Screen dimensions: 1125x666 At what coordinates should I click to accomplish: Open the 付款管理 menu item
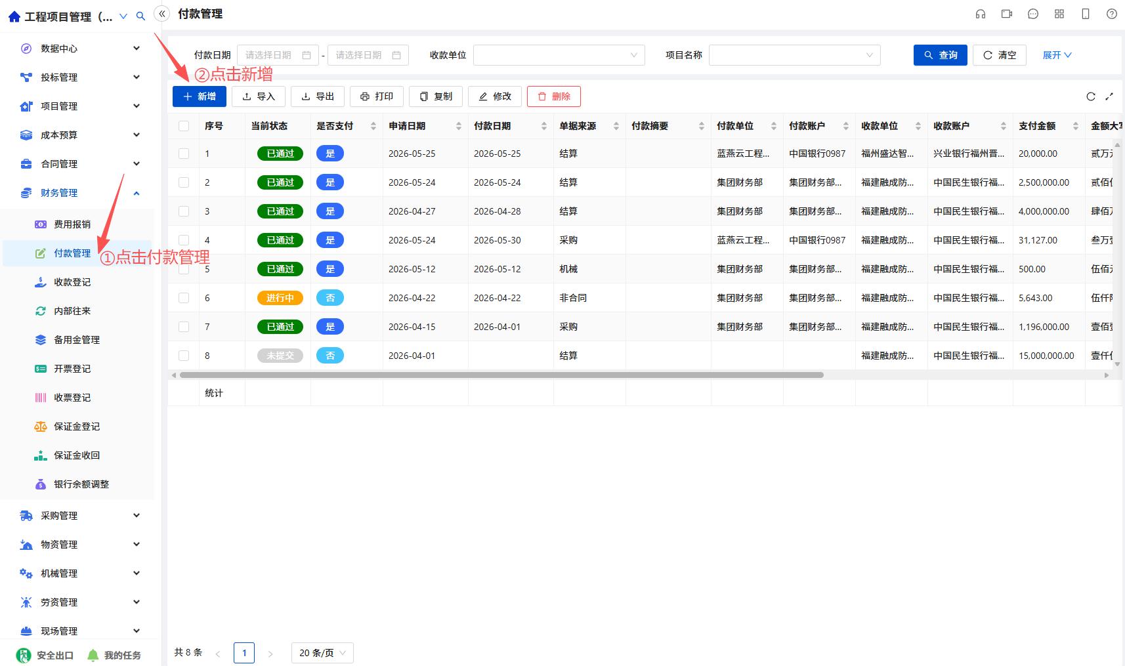(77, 253)
